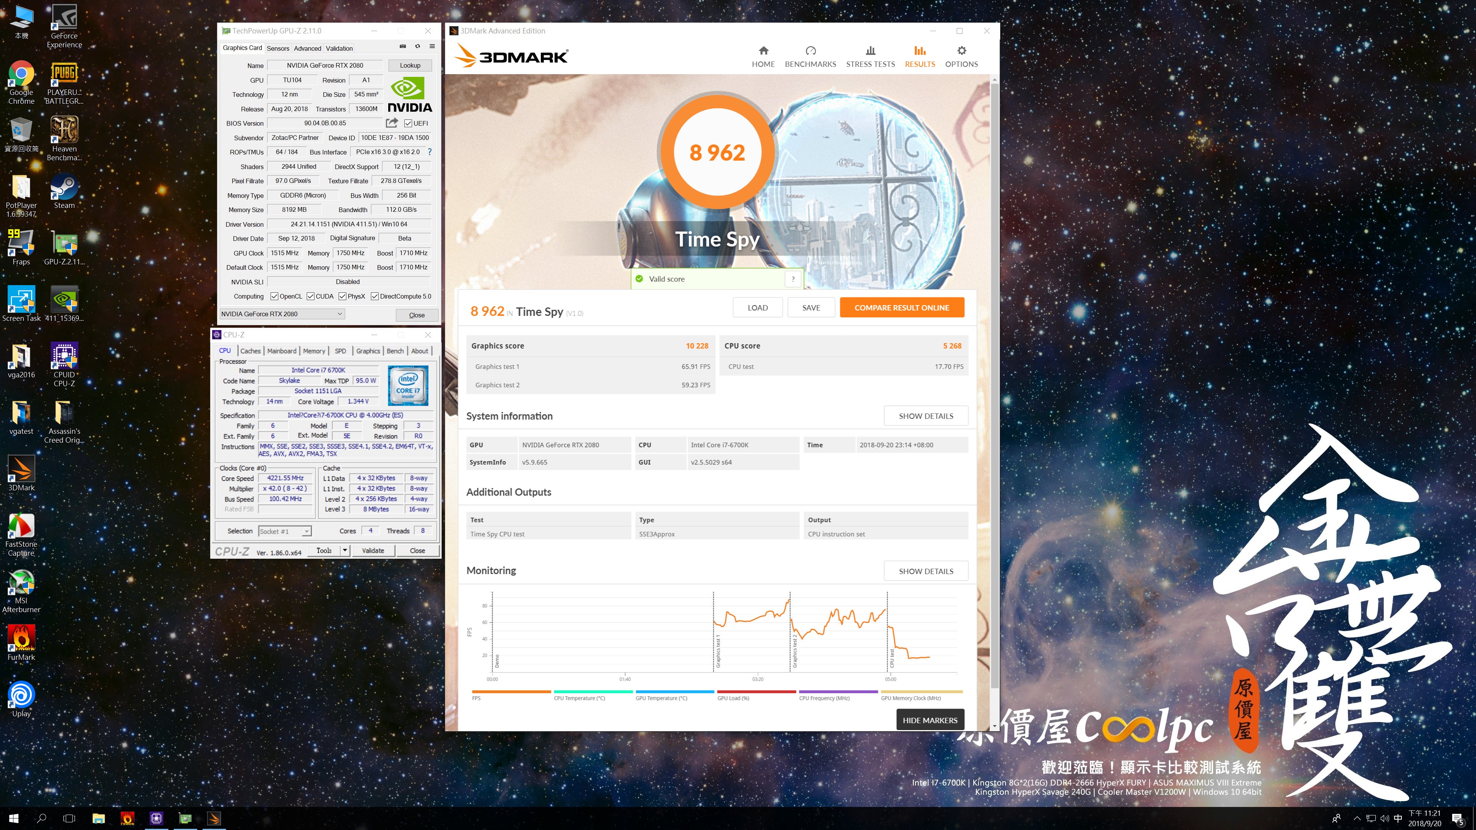Click CPU-Z Tools button

[324, 551]
